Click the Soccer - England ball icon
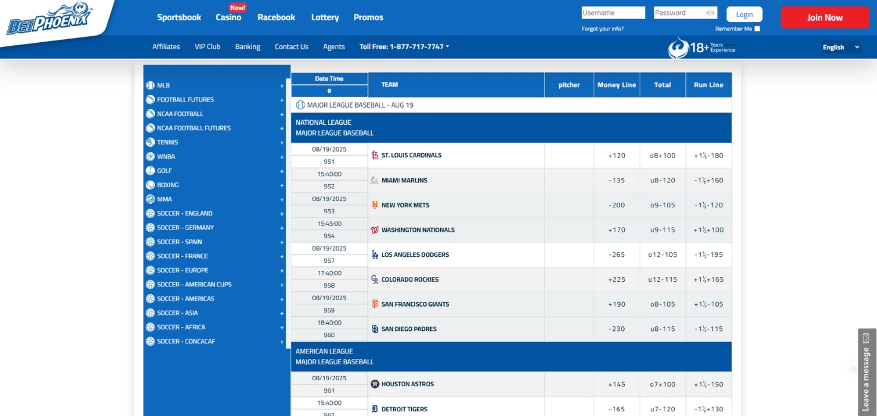This screenshot has width=877, height=416. point(150,213)
